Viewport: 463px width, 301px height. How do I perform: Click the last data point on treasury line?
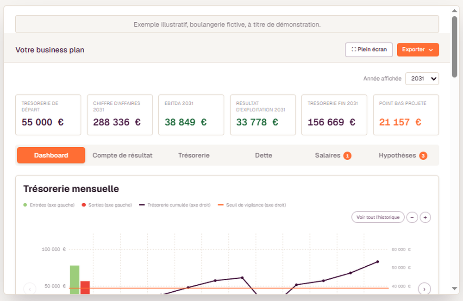point(378,262)
